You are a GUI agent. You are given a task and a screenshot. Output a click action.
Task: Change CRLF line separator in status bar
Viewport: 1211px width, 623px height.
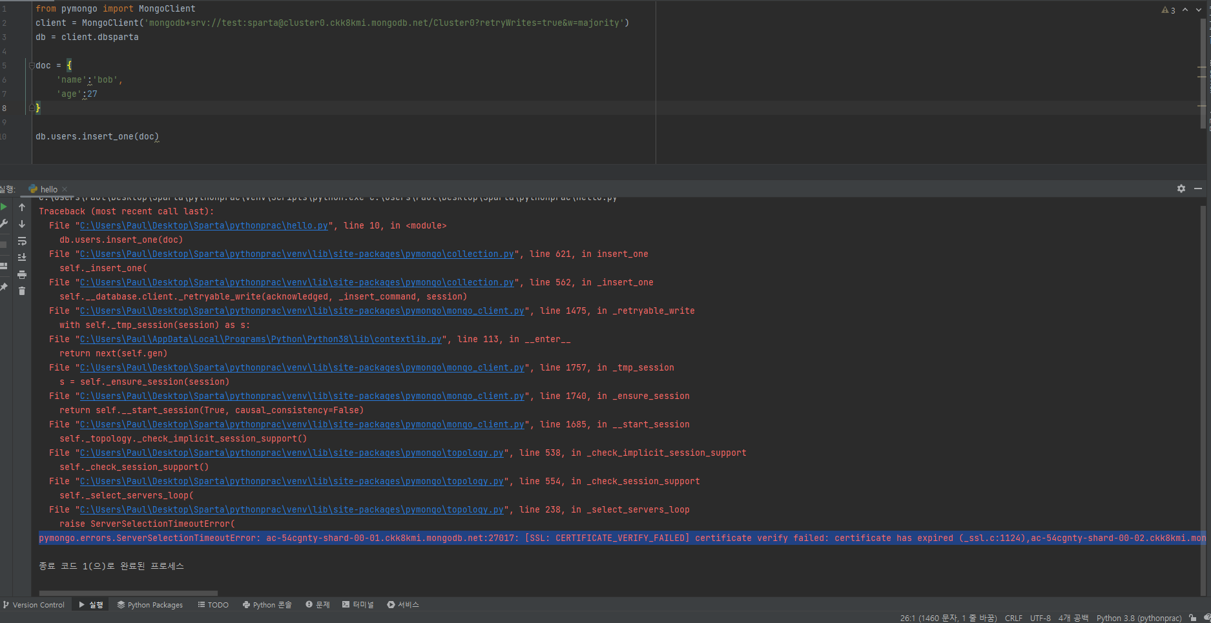pos(1013,618)
